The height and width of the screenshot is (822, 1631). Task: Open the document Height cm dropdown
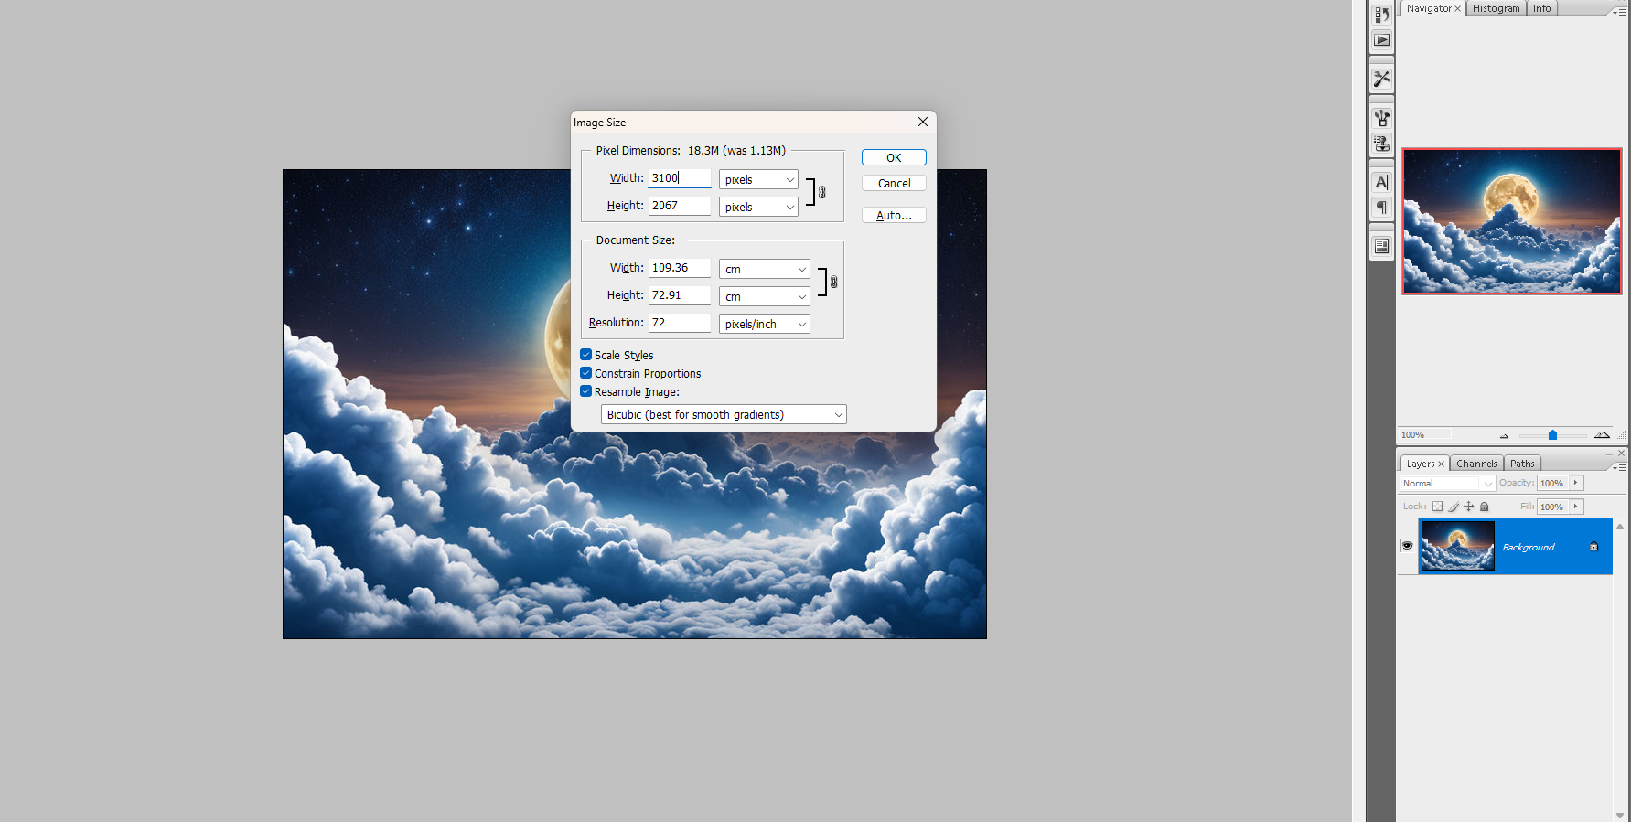[765, 297]
